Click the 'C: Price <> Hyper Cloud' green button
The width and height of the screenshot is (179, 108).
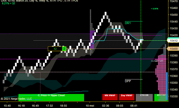point(51,97)
